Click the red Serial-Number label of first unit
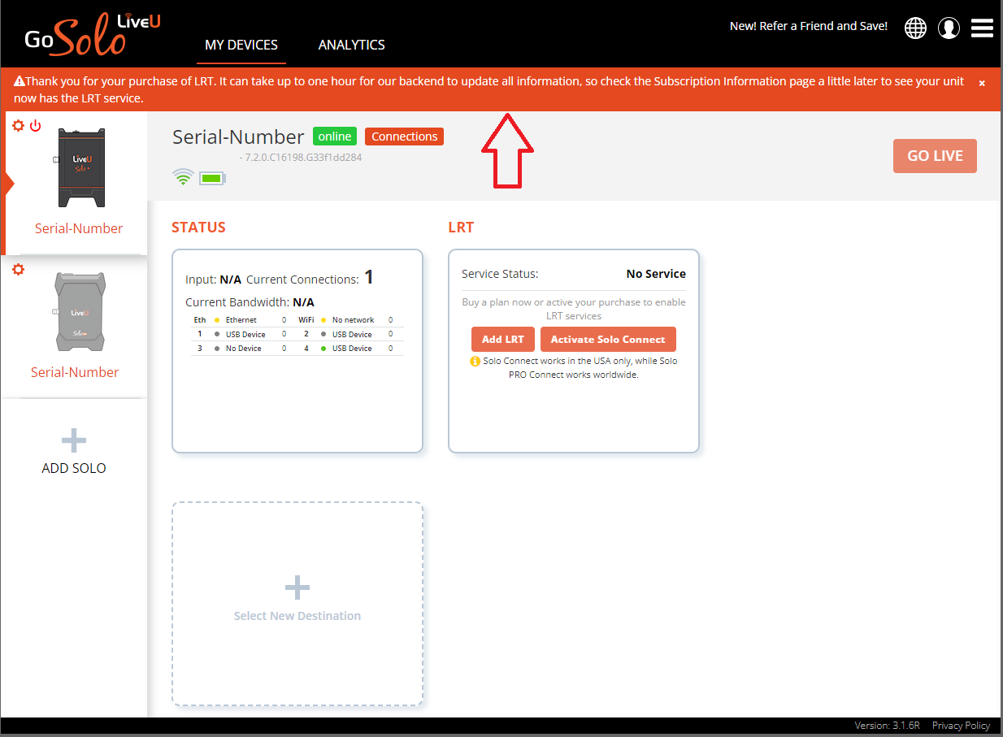1003x737 pixels. [x=79, y=228]
